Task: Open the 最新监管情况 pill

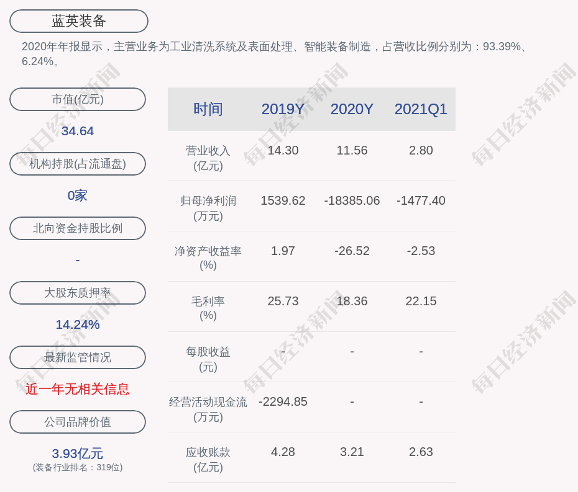Action: click(x=78, y=357)
